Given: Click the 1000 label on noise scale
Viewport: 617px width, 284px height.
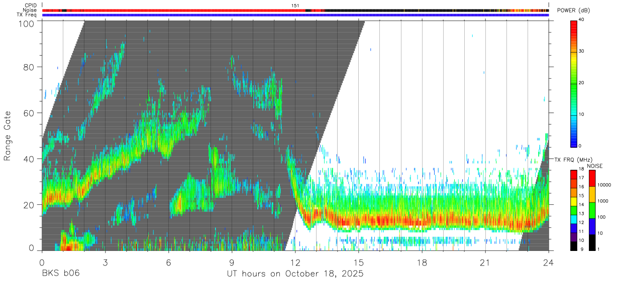Looking at the screenshot, I should tap(604, 201).
